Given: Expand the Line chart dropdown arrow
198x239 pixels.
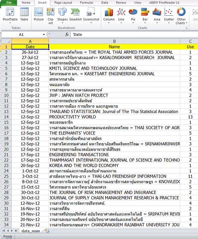Looking at the screenshot, I should pyautogui.click(x=121, y=23).
